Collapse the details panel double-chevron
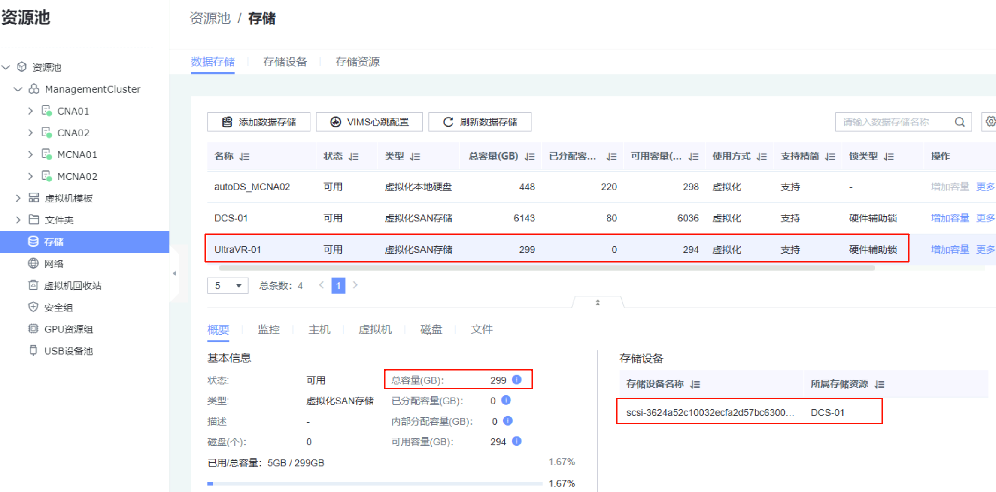The image size is (996, 492). click(x=598, y=302)
